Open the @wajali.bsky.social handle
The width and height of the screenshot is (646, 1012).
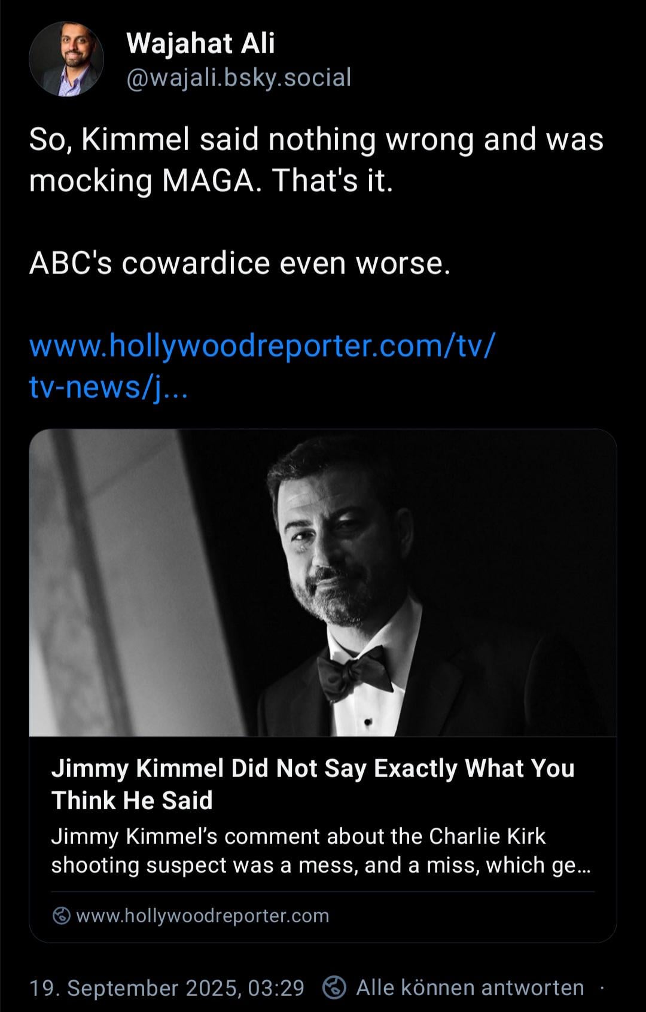(239, 77)
